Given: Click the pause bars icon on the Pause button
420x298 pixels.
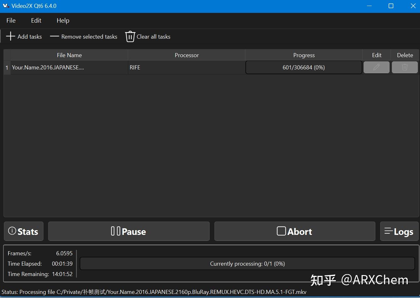Looking at the screenshot, I should (x=115, y=231).
